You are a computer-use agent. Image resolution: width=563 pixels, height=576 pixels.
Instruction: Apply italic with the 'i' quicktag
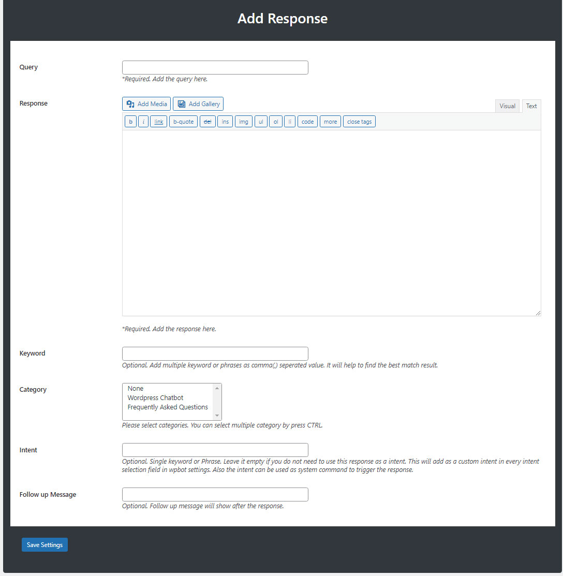coord(143,122)
